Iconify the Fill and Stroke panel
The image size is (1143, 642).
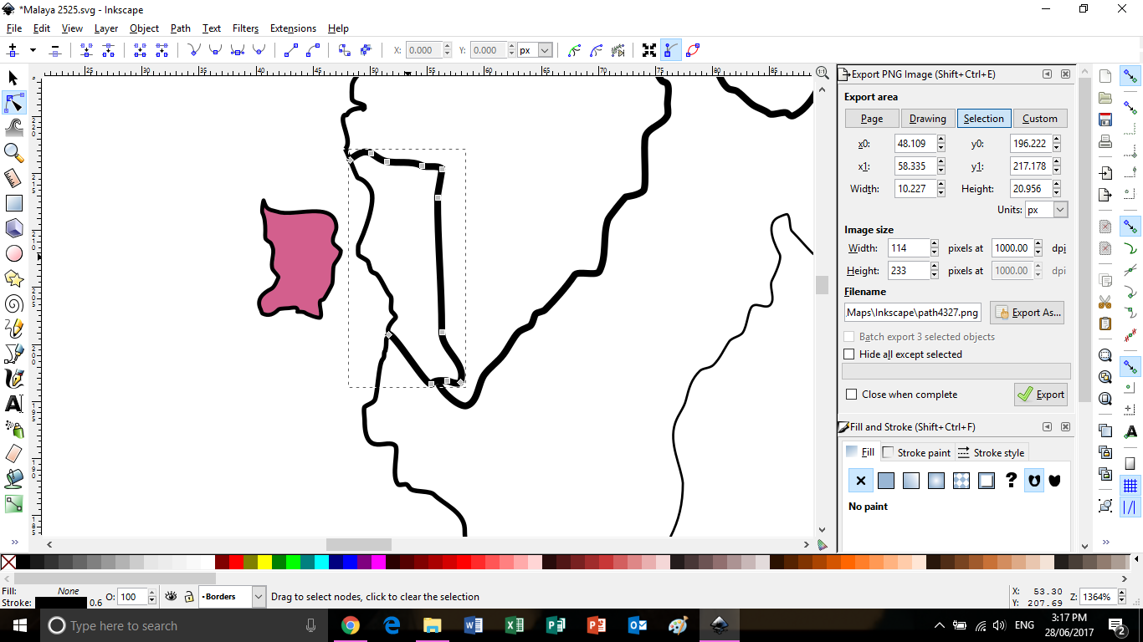tap(1048, 427)
